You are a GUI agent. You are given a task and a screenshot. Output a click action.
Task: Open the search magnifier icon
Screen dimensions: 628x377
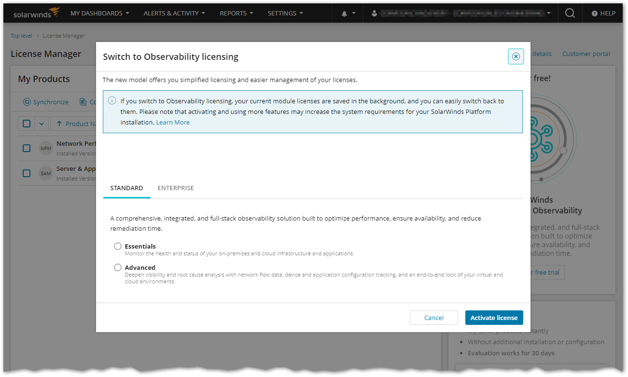[570, 14]
